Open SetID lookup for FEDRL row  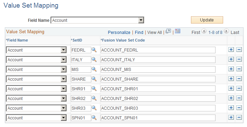tap(94, 50)
